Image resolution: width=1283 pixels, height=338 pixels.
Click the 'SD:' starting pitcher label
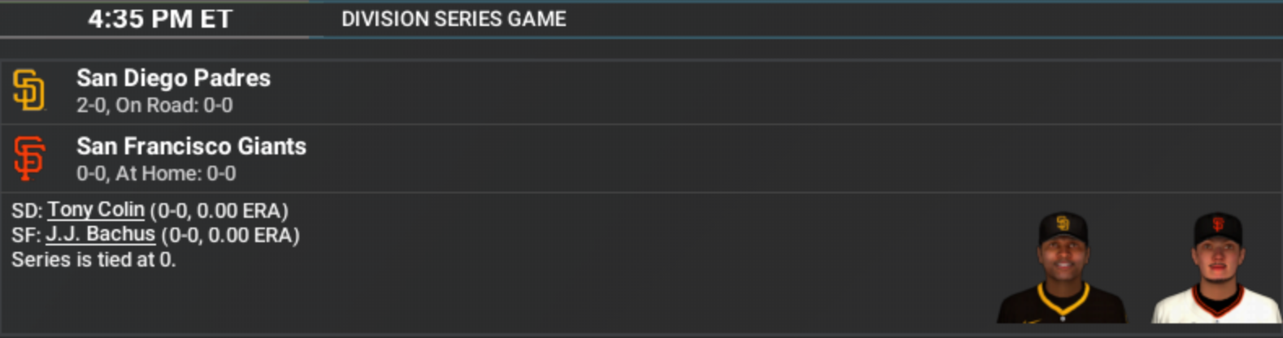click(27, 210)
